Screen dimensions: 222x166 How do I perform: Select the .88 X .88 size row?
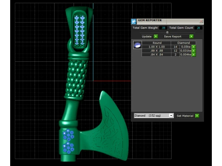pyautogui.click(x=156, y=51)
